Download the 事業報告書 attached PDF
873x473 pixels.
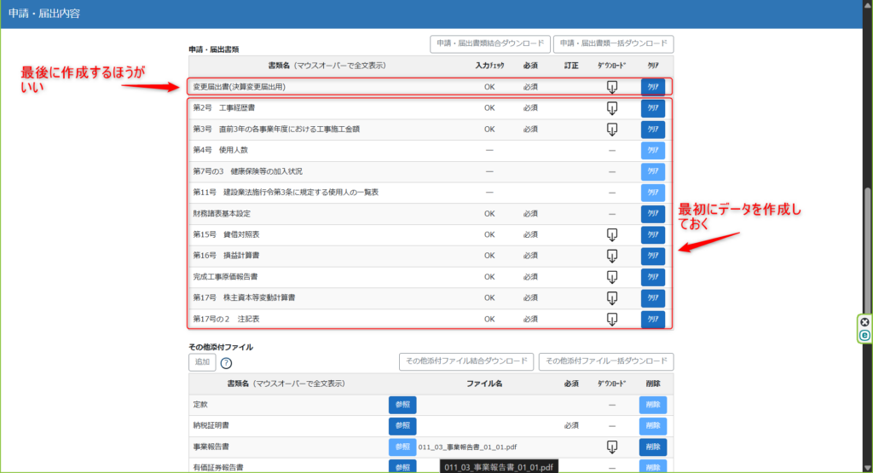(x=611, y=447)
